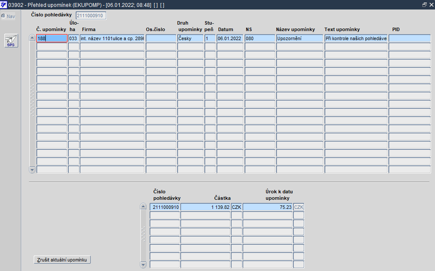Click the empty Os.číslo cell in first row

(x=161, y=38)
